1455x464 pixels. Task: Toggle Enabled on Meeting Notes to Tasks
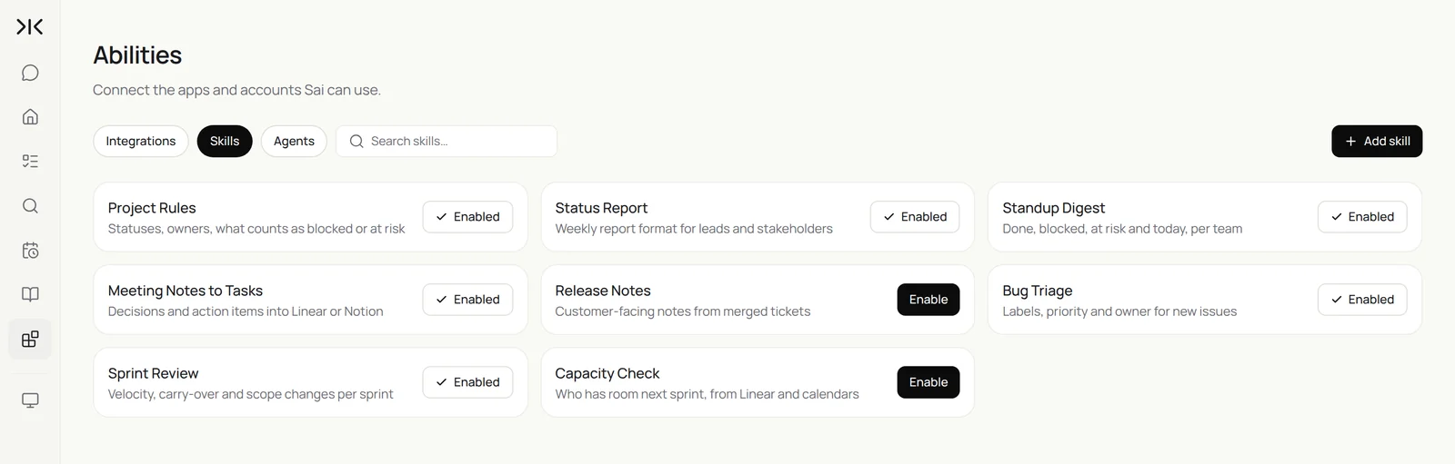click(x=467, y=300)
